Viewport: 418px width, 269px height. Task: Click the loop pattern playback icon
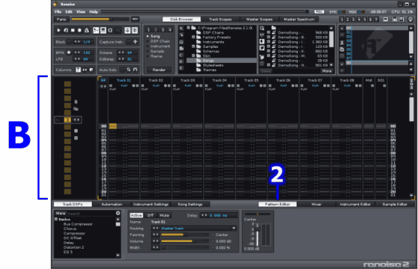(66, 31)
